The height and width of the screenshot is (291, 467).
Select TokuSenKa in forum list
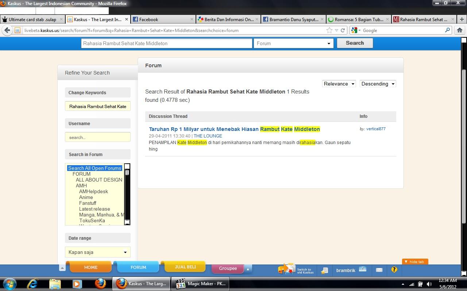point(92,220)
